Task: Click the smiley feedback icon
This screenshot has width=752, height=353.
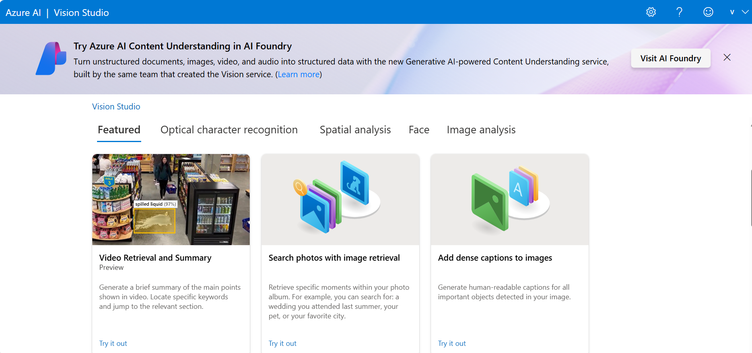Action: pos(708,12)
